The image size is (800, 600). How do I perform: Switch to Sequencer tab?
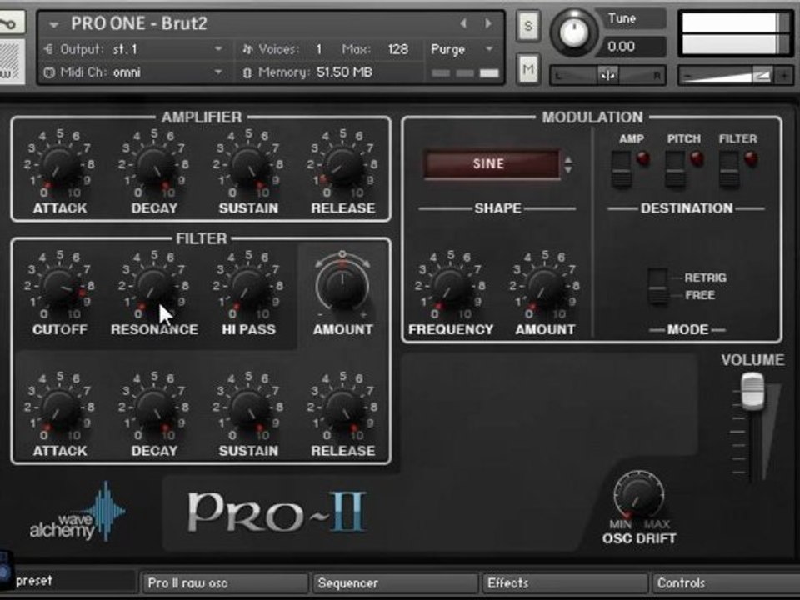(x=395, y=582)
